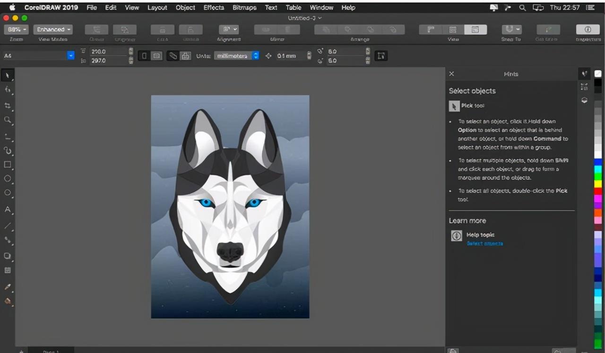Adjust nudge distance stepper

(x=309, y=56)
